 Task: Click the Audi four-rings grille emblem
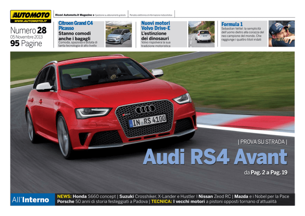click(145, 109)
